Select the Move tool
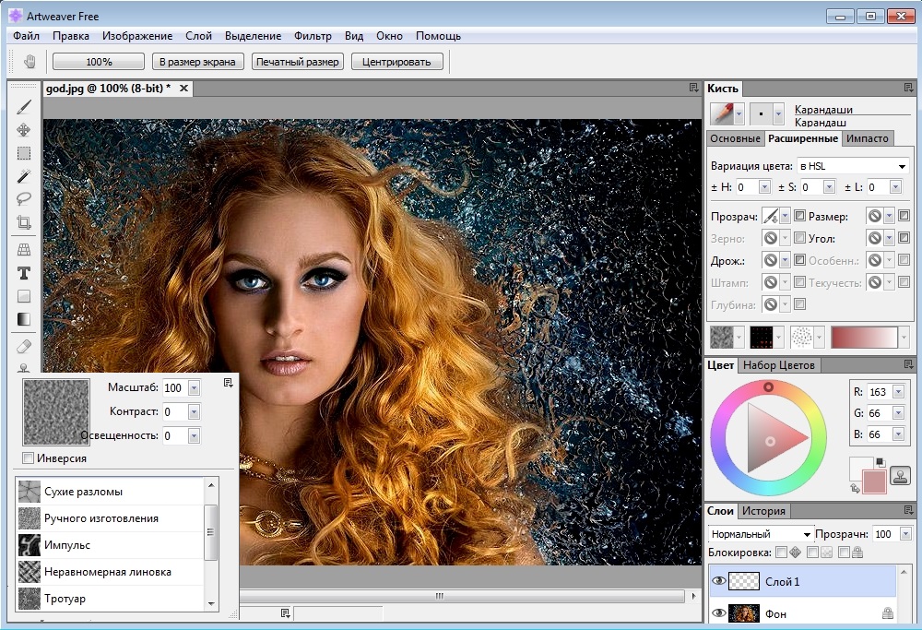 pos(24,130)
